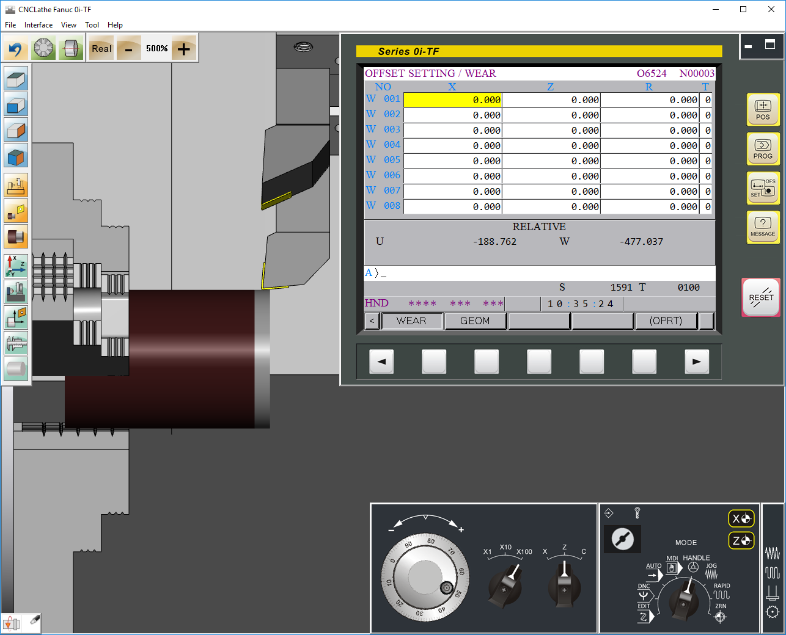Viewport: 786px width, 635px height.
Task: Hit the red RESET key
Action: 761,297
